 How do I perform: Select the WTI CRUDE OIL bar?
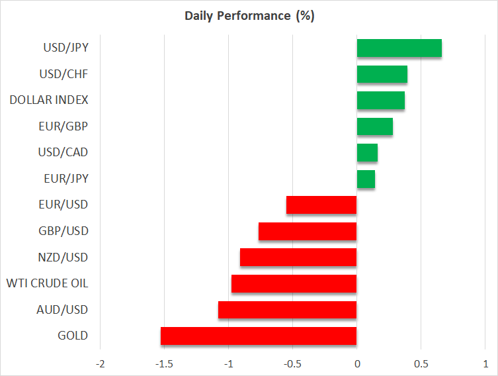(x=294, y=283)
